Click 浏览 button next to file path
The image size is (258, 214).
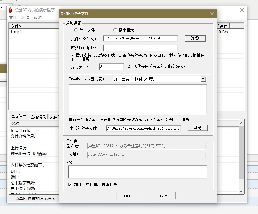(195, 39)
